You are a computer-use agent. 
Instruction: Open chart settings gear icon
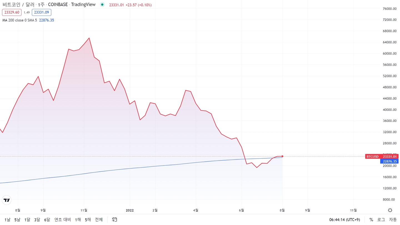pyautogui.click(x=390, y=210)
